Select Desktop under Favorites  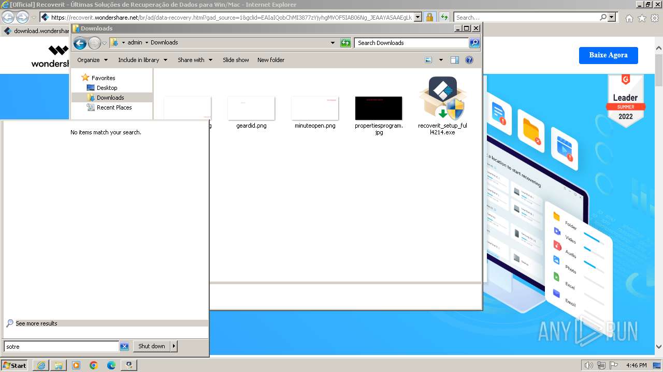pyautogui.click(x=107, y=88)
